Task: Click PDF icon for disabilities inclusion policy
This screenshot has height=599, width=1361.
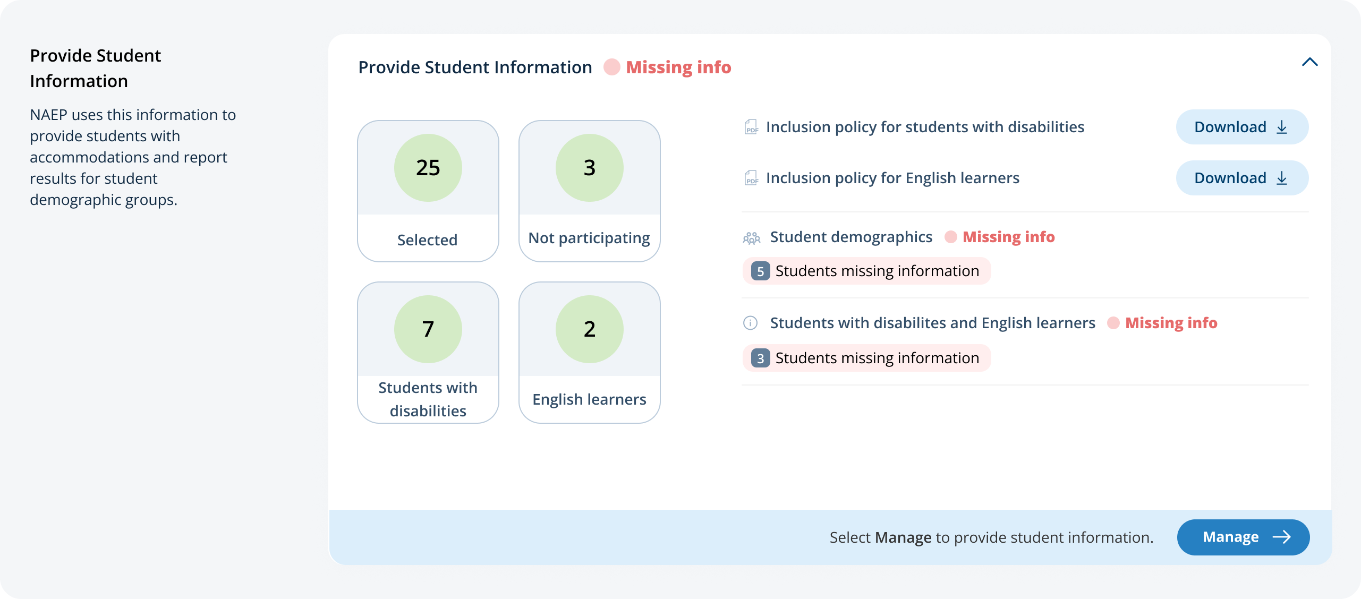Action: click(x=751, y=127)
